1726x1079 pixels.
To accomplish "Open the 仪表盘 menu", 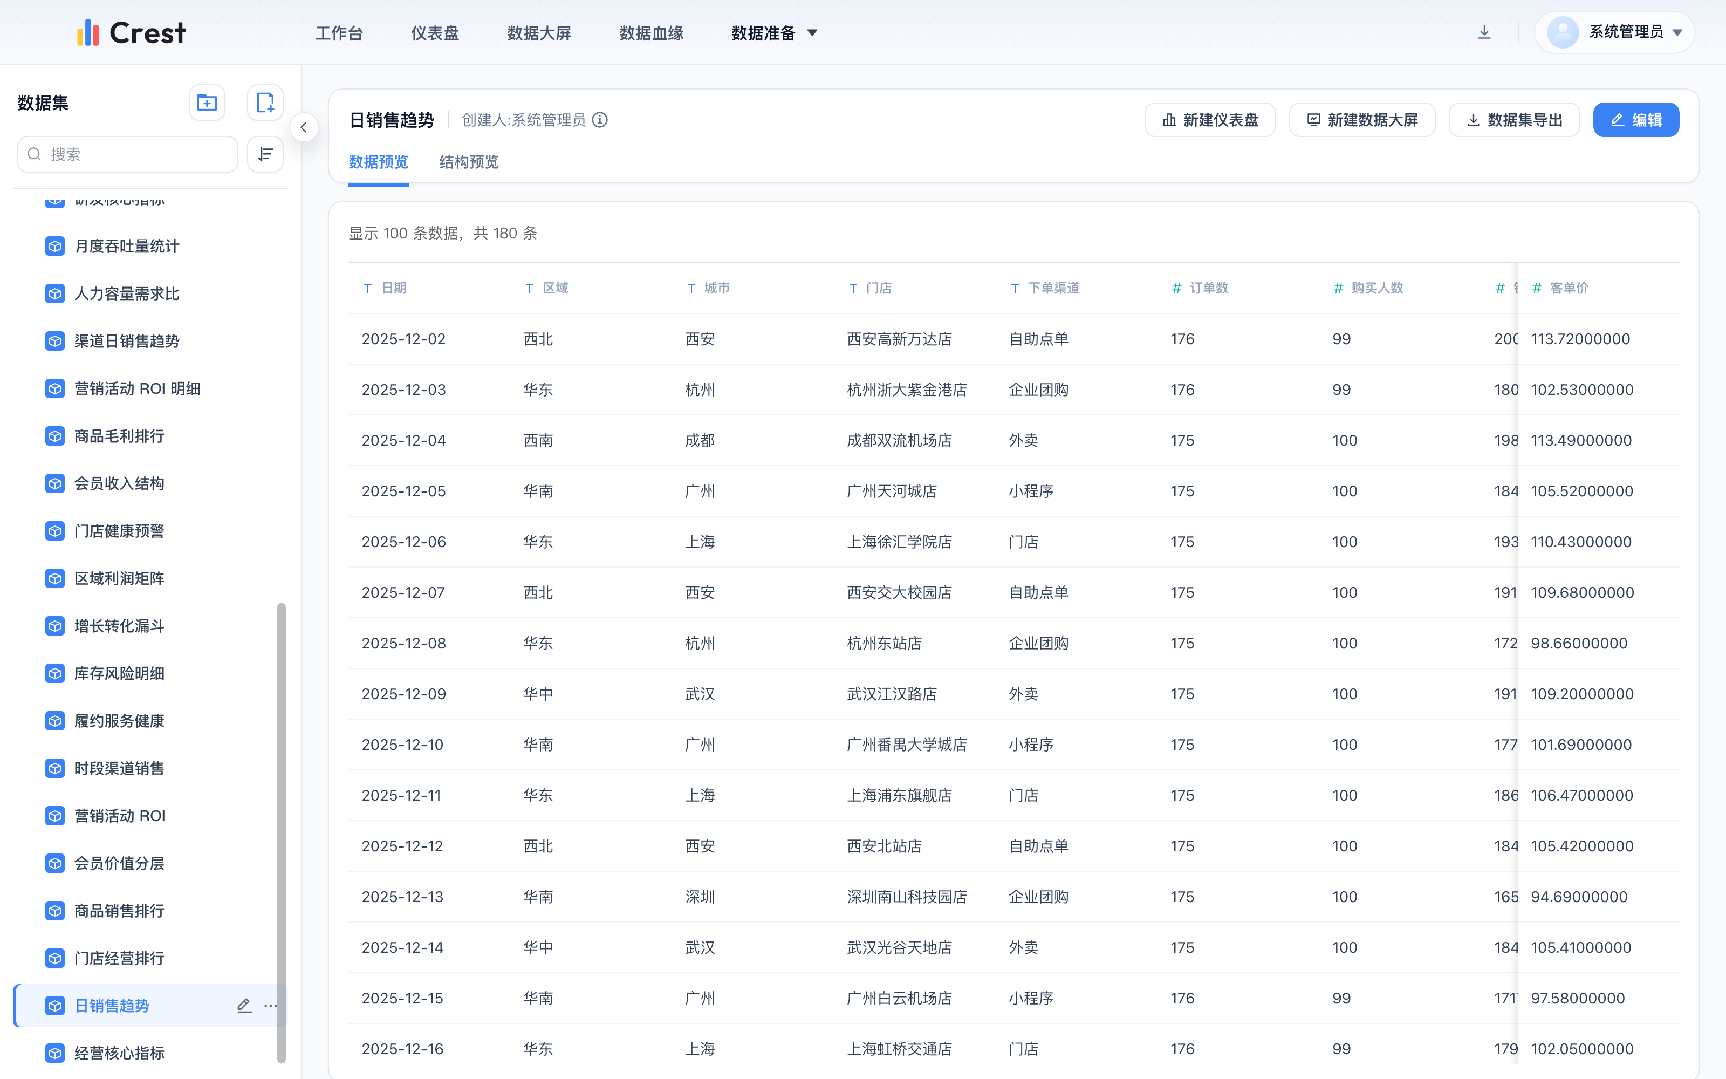I will (x=435, y=33).
